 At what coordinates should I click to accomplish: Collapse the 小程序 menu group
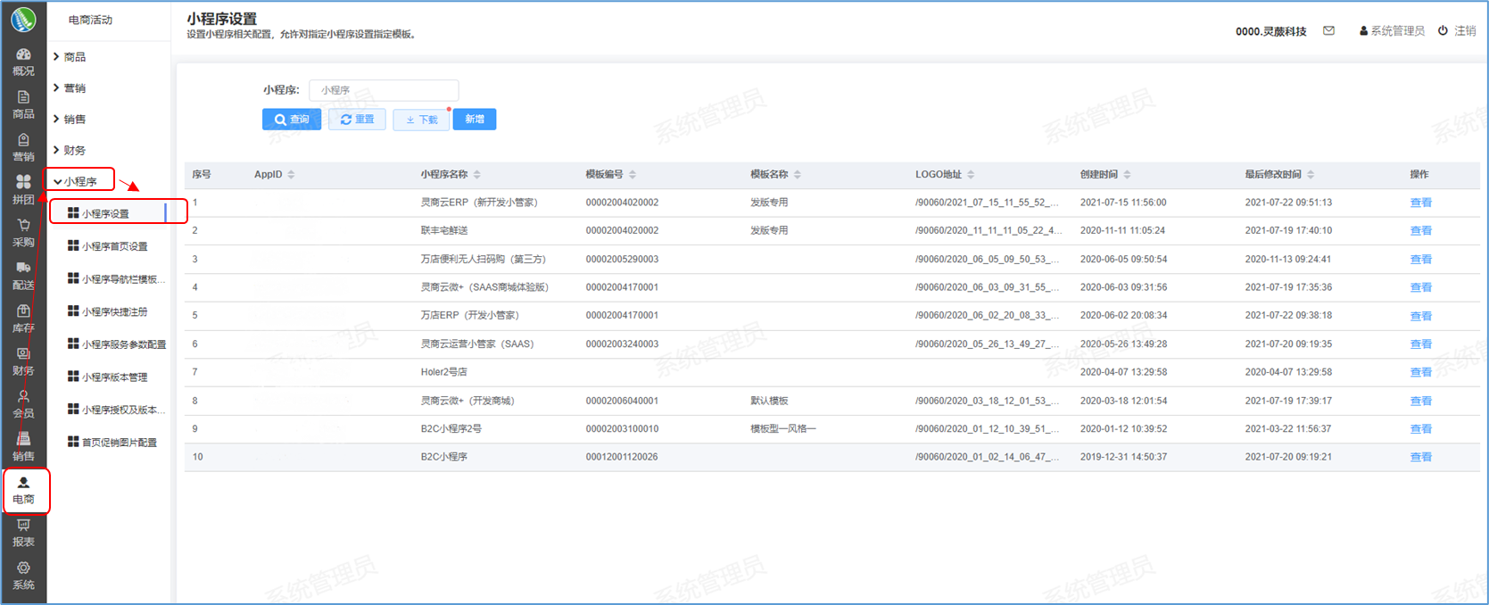click(79, 181)
